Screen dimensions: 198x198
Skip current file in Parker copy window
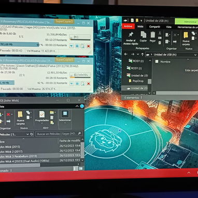[83, 83]
